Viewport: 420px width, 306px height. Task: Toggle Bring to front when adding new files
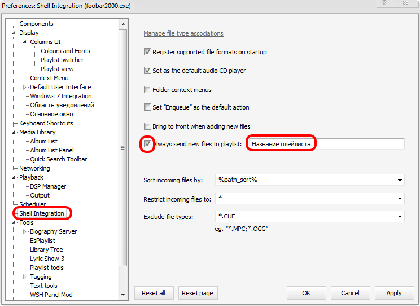tap(148, 126)
